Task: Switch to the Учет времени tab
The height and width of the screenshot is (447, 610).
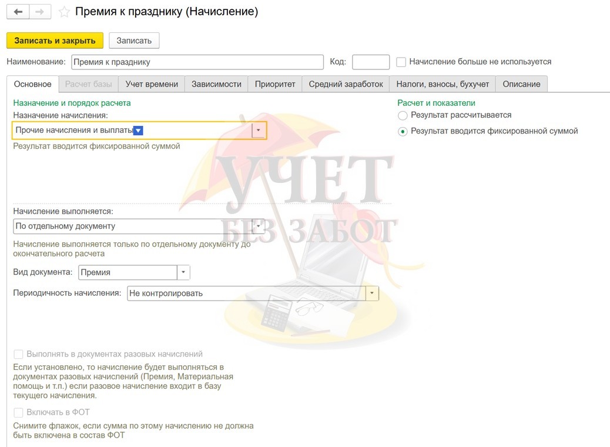Action: (152, 84)
